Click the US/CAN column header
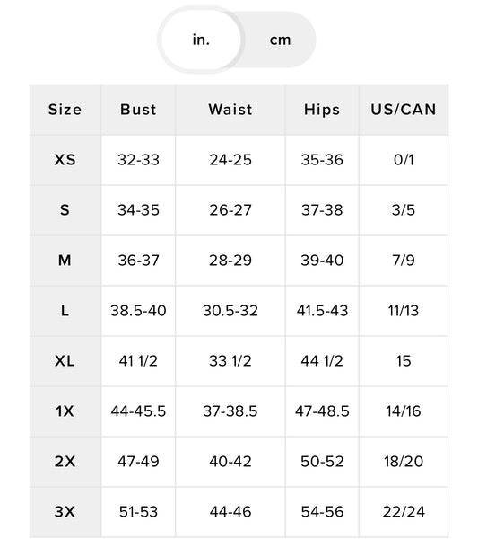 (404, 110)
